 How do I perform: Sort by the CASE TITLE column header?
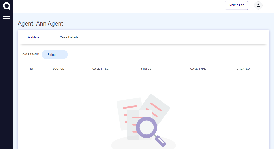point(100,69)
